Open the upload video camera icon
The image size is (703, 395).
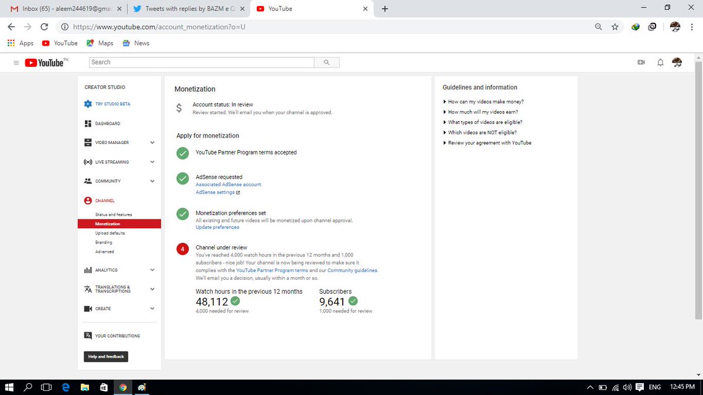641,63
